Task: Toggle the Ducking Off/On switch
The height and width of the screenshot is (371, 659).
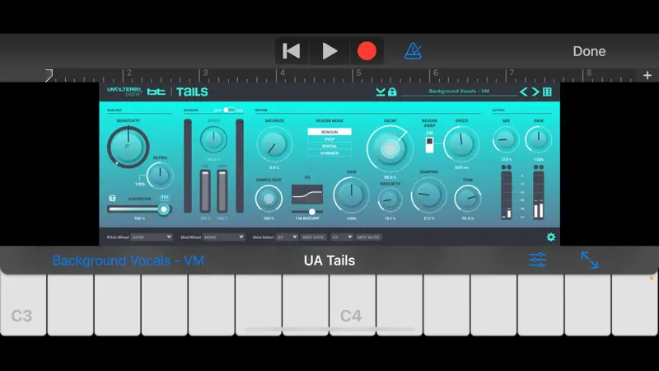Action: pyautogui.click(x=229, y=110)
